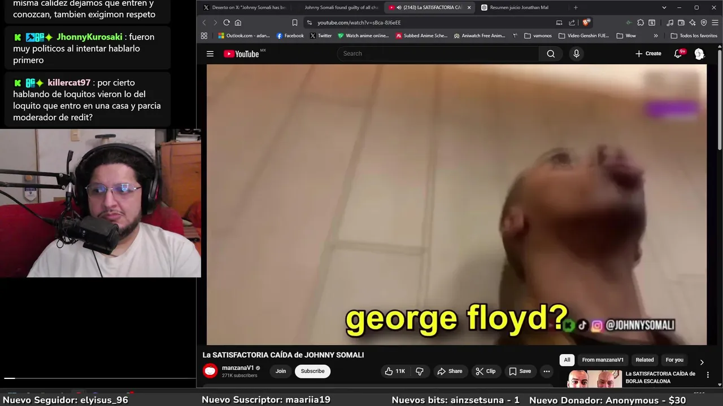This screenshot has height=406, width=723.
Task: Select the Related chip
Action: click(644, 360)
